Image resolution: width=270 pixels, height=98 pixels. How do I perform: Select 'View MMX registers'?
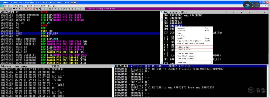coord(194,53)
